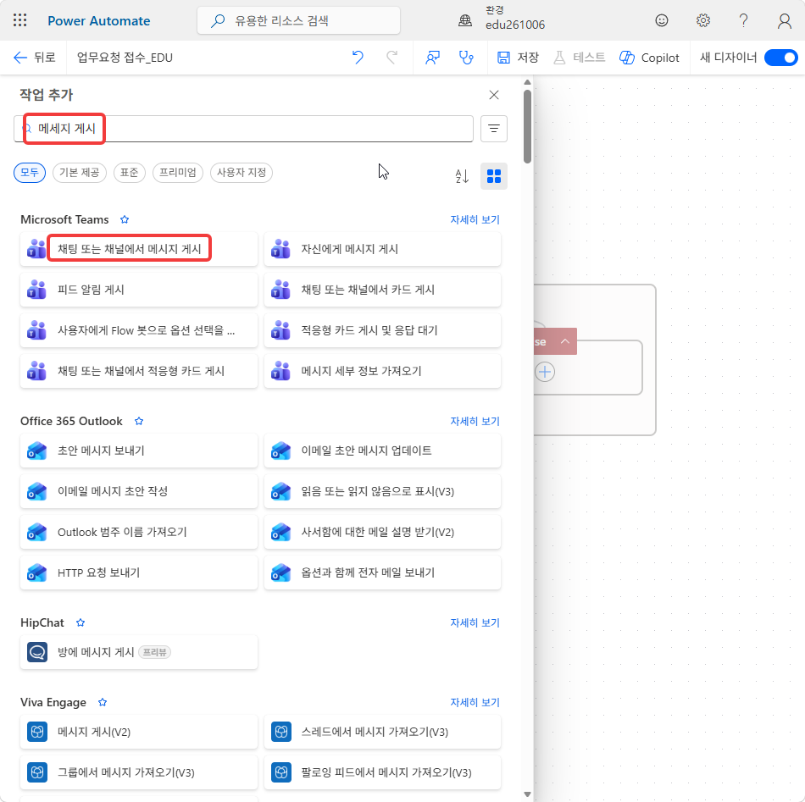Click the flow name 업무요청 접수_EDU
The height and width of the screenshot is (802, 805).
click(x=125, y=58)
